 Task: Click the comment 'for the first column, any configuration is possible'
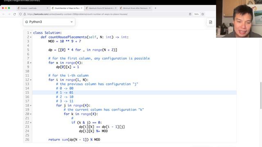(x=99, y=58)
